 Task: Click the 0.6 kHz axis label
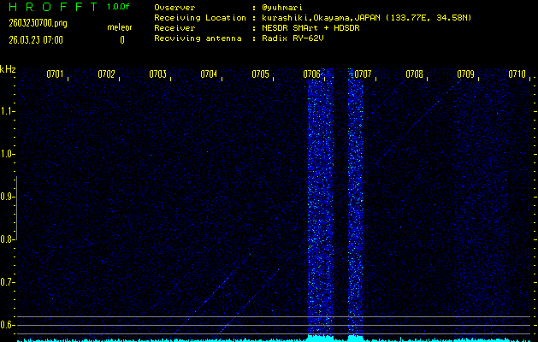pos(6,325)
